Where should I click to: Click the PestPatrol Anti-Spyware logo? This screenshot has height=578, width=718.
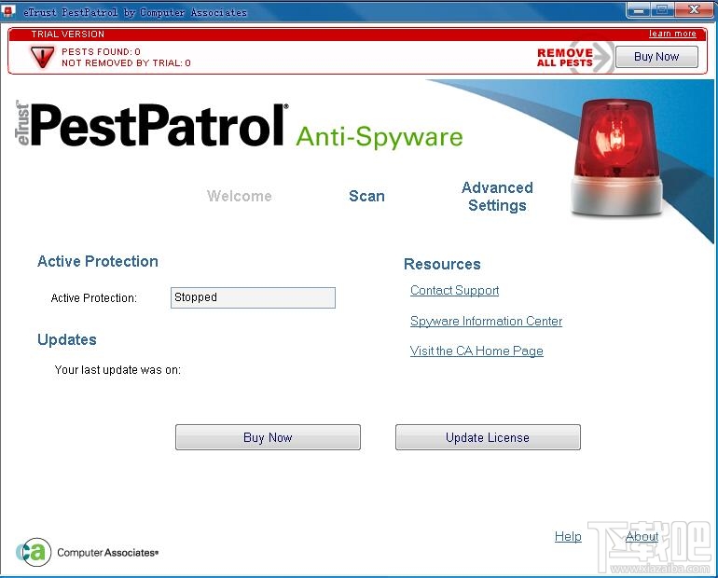click(x=239, y=125)
